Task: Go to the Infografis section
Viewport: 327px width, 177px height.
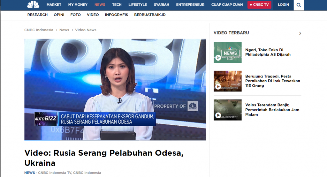Action: (116, 15)
